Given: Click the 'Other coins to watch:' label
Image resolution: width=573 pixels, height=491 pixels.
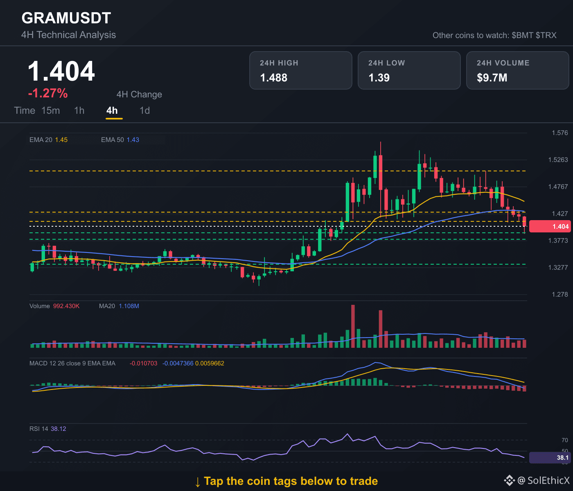Looking at the screenshot, I should click(x=471, y=35).
